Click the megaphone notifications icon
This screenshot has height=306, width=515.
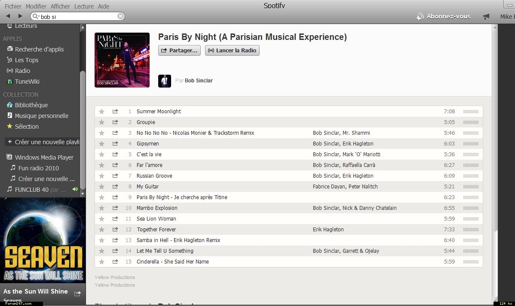tap(486, 16)
